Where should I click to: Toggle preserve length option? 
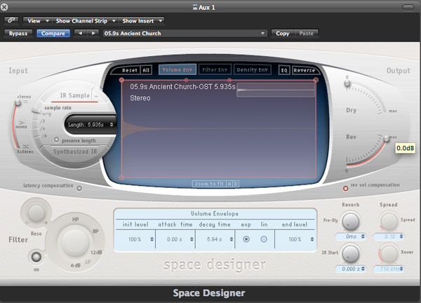56,140
